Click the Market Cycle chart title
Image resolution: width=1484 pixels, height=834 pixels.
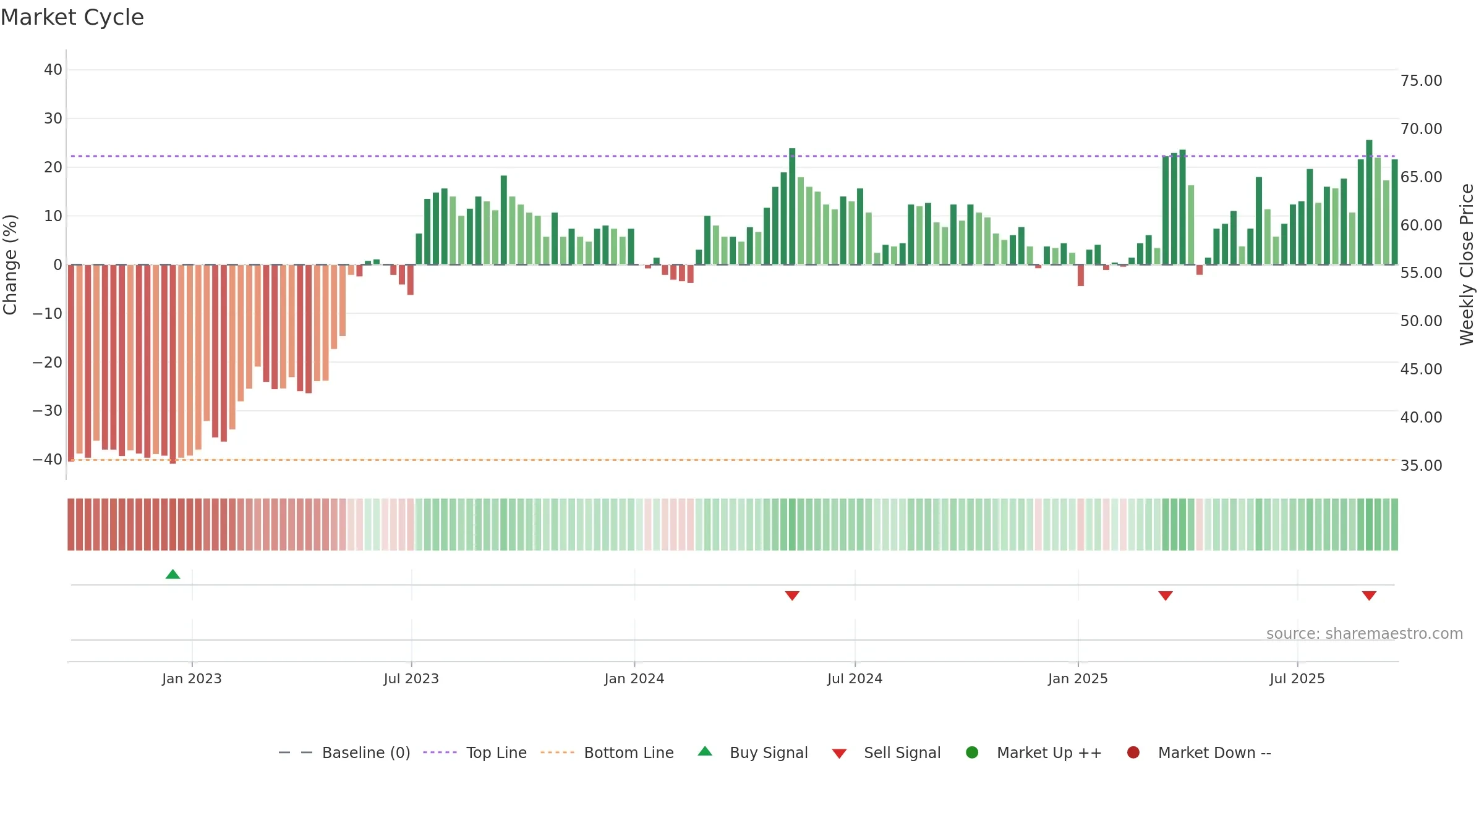[x=72, y=17]
